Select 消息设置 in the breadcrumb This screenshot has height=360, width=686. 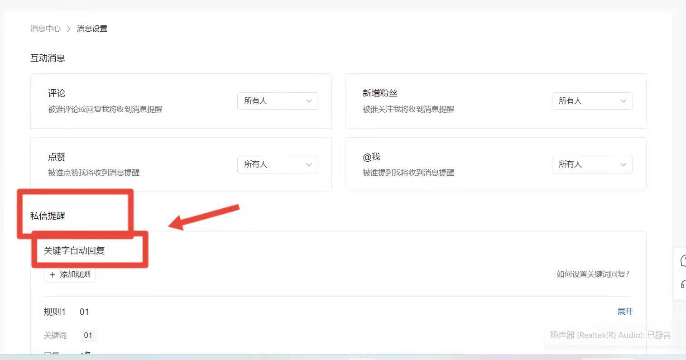point(92,28)
